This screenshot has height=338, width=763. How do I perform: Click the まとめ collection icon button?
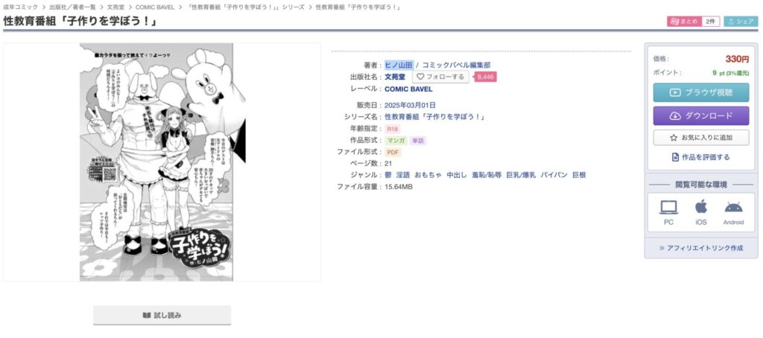[684, 22]
